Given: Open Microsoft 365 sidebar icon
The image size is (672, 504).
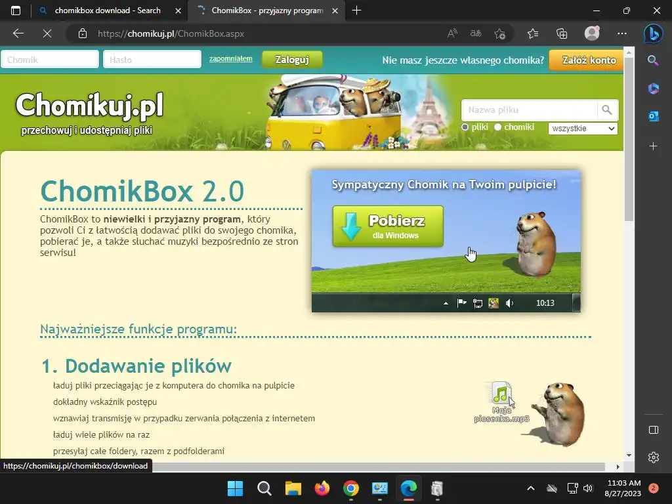Looking at the screenshot, I should coord(653,89).
